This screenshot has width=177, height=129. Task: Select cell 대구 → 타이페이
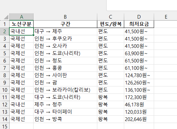tap(65, 112)
